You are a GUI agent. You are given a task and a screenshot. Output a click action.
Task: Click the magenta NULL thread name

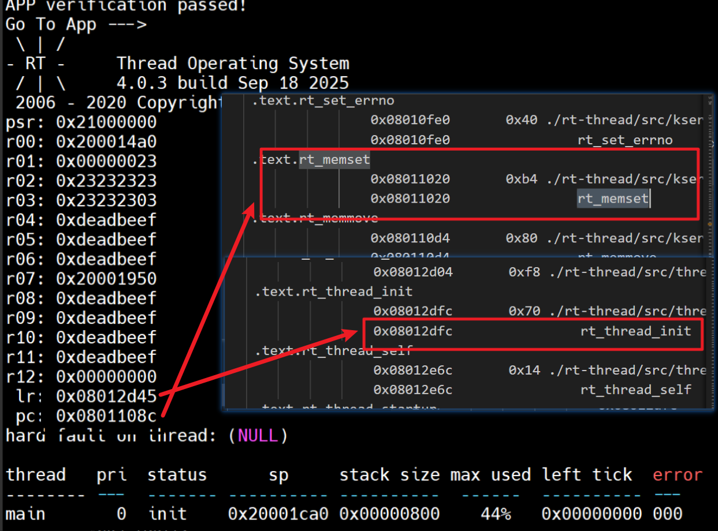click(258, 436)
